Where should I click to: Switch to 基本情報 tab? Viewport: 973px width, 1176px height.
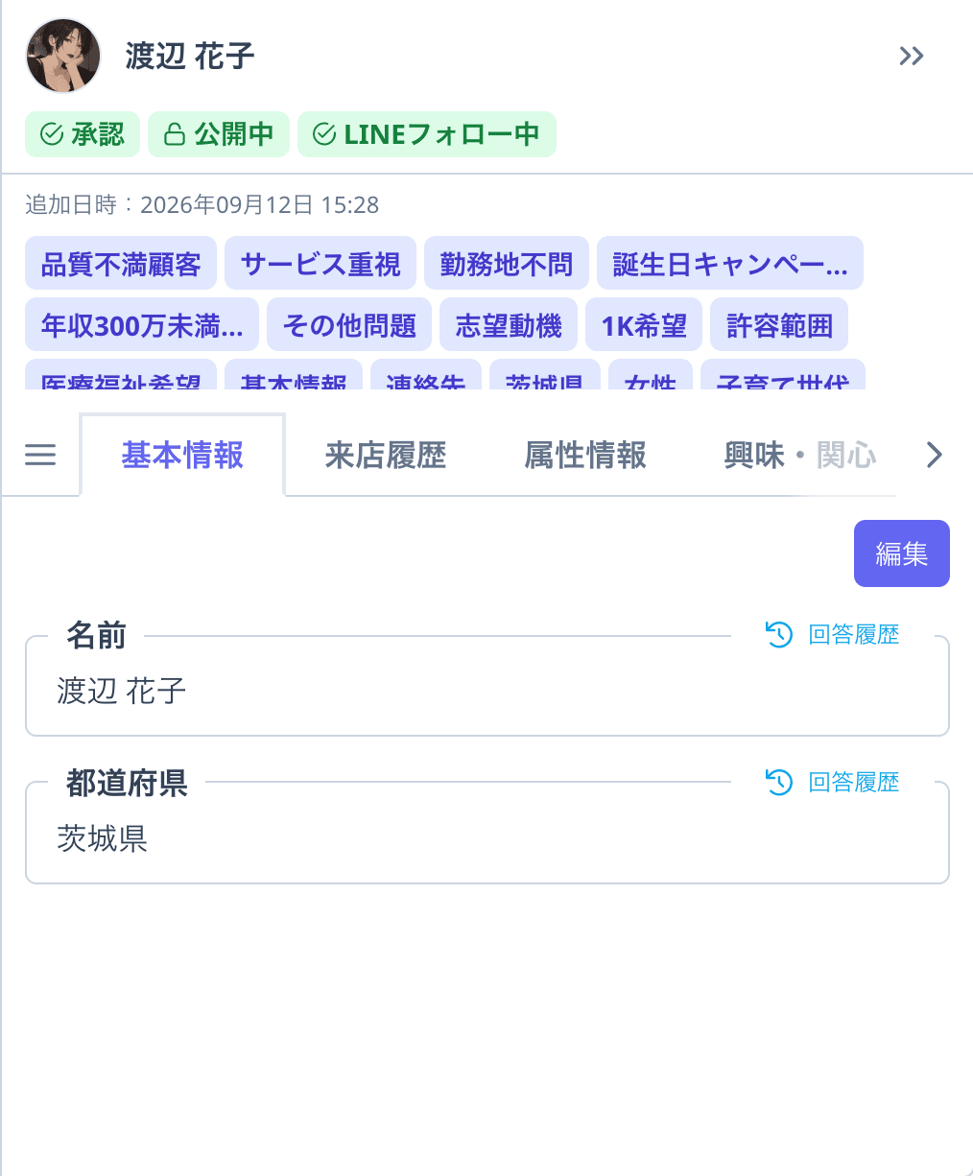pyautogui.click(x=182, y=455)
